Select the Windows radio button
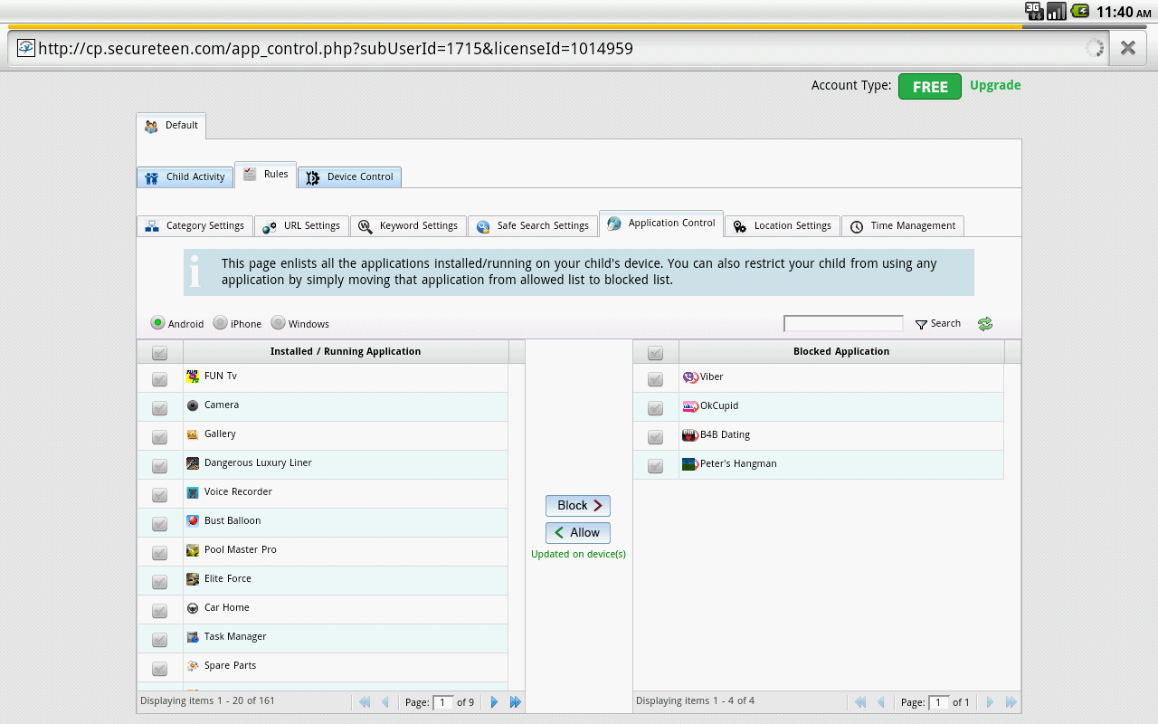1158x724 pixels. tap(278, 323)
